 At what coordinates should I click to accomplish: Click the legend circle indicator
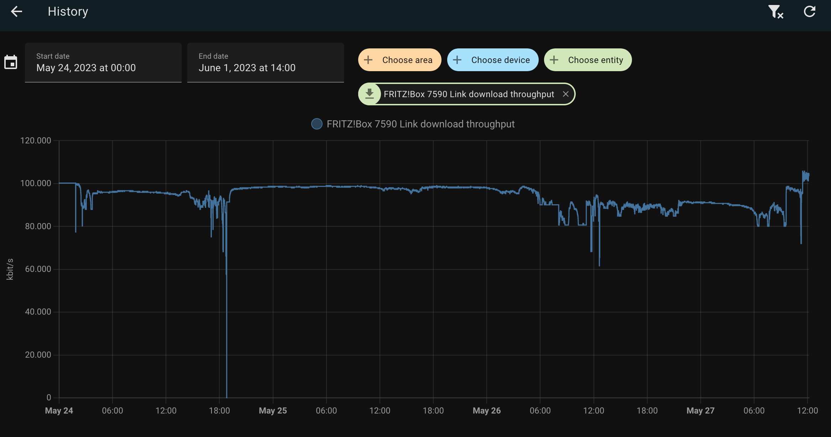click(x=317, y=124)
